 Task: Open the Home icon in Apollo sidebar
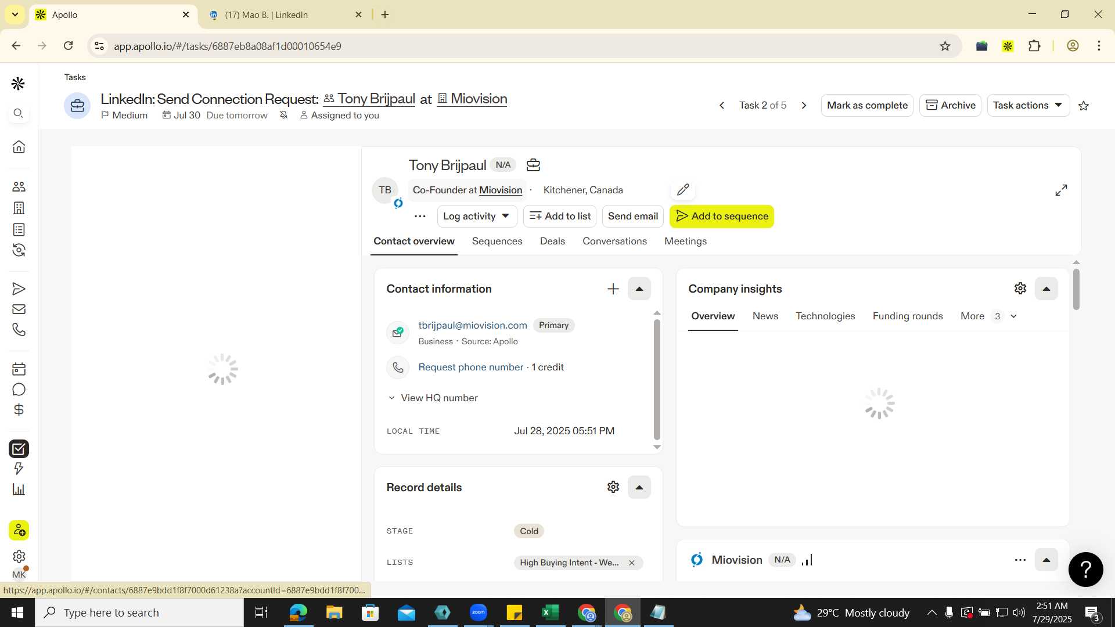(x=19, y=146)
